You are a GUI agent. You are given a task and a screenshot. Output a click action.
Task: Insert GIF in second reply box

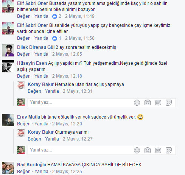[158, 150]
